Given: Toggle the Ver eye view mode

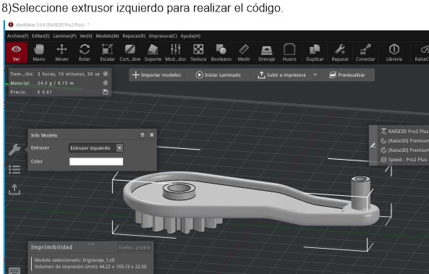Looking at the screenshot, I should click(17, 53).
